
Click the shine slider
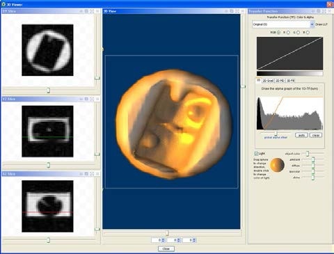[x=312, y=177]
